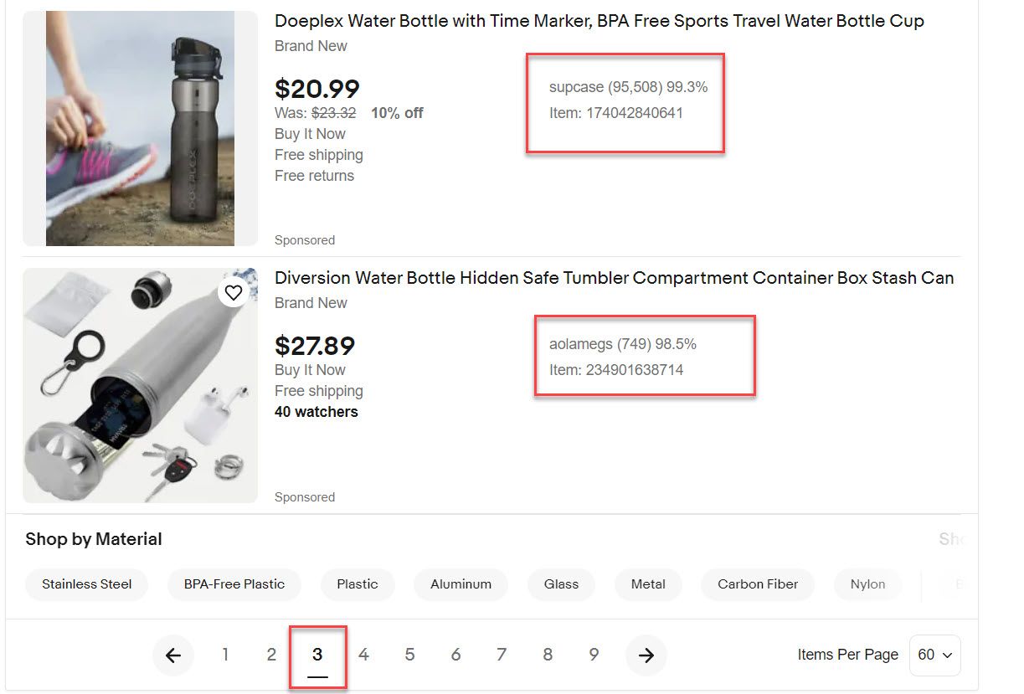Jump to results page 9

(x=594, y=655)
